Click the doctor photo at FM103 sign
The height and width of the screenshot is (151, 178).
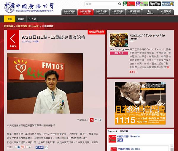(45, 83)
